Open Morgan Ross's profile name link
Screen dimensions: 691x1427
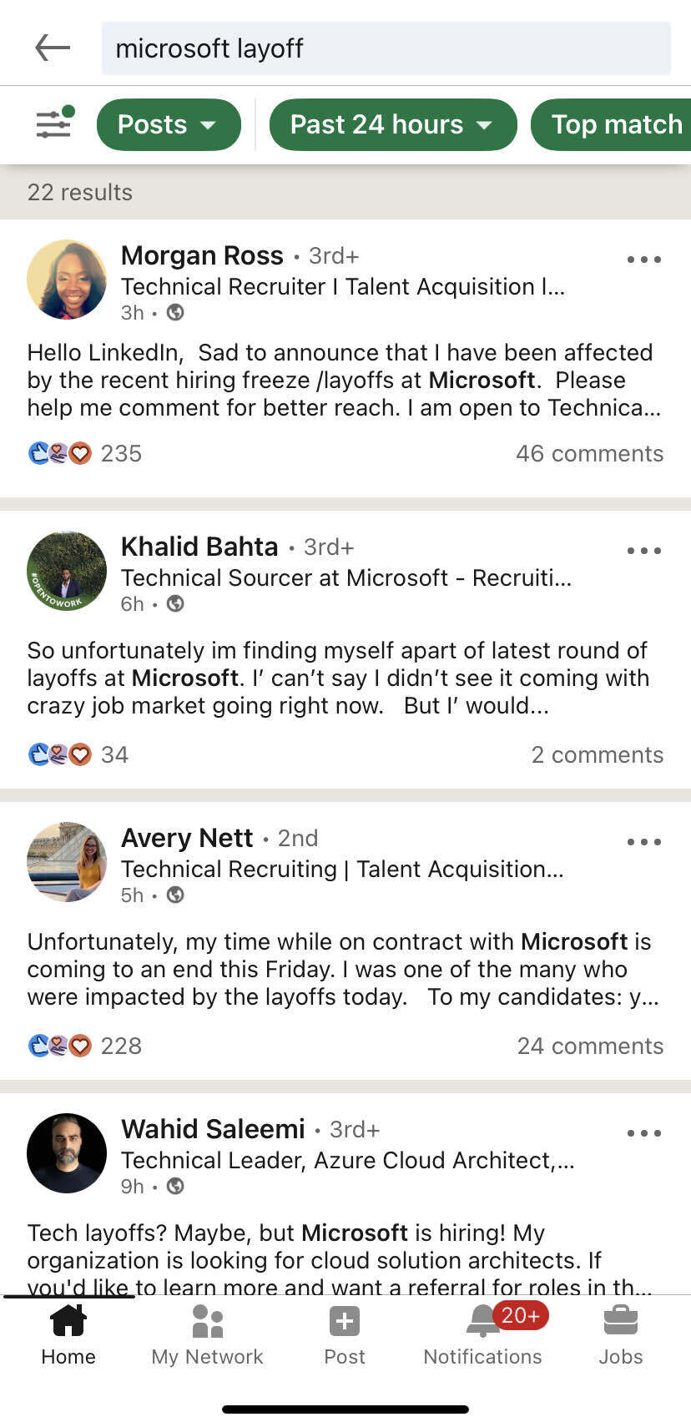[202, 255]
